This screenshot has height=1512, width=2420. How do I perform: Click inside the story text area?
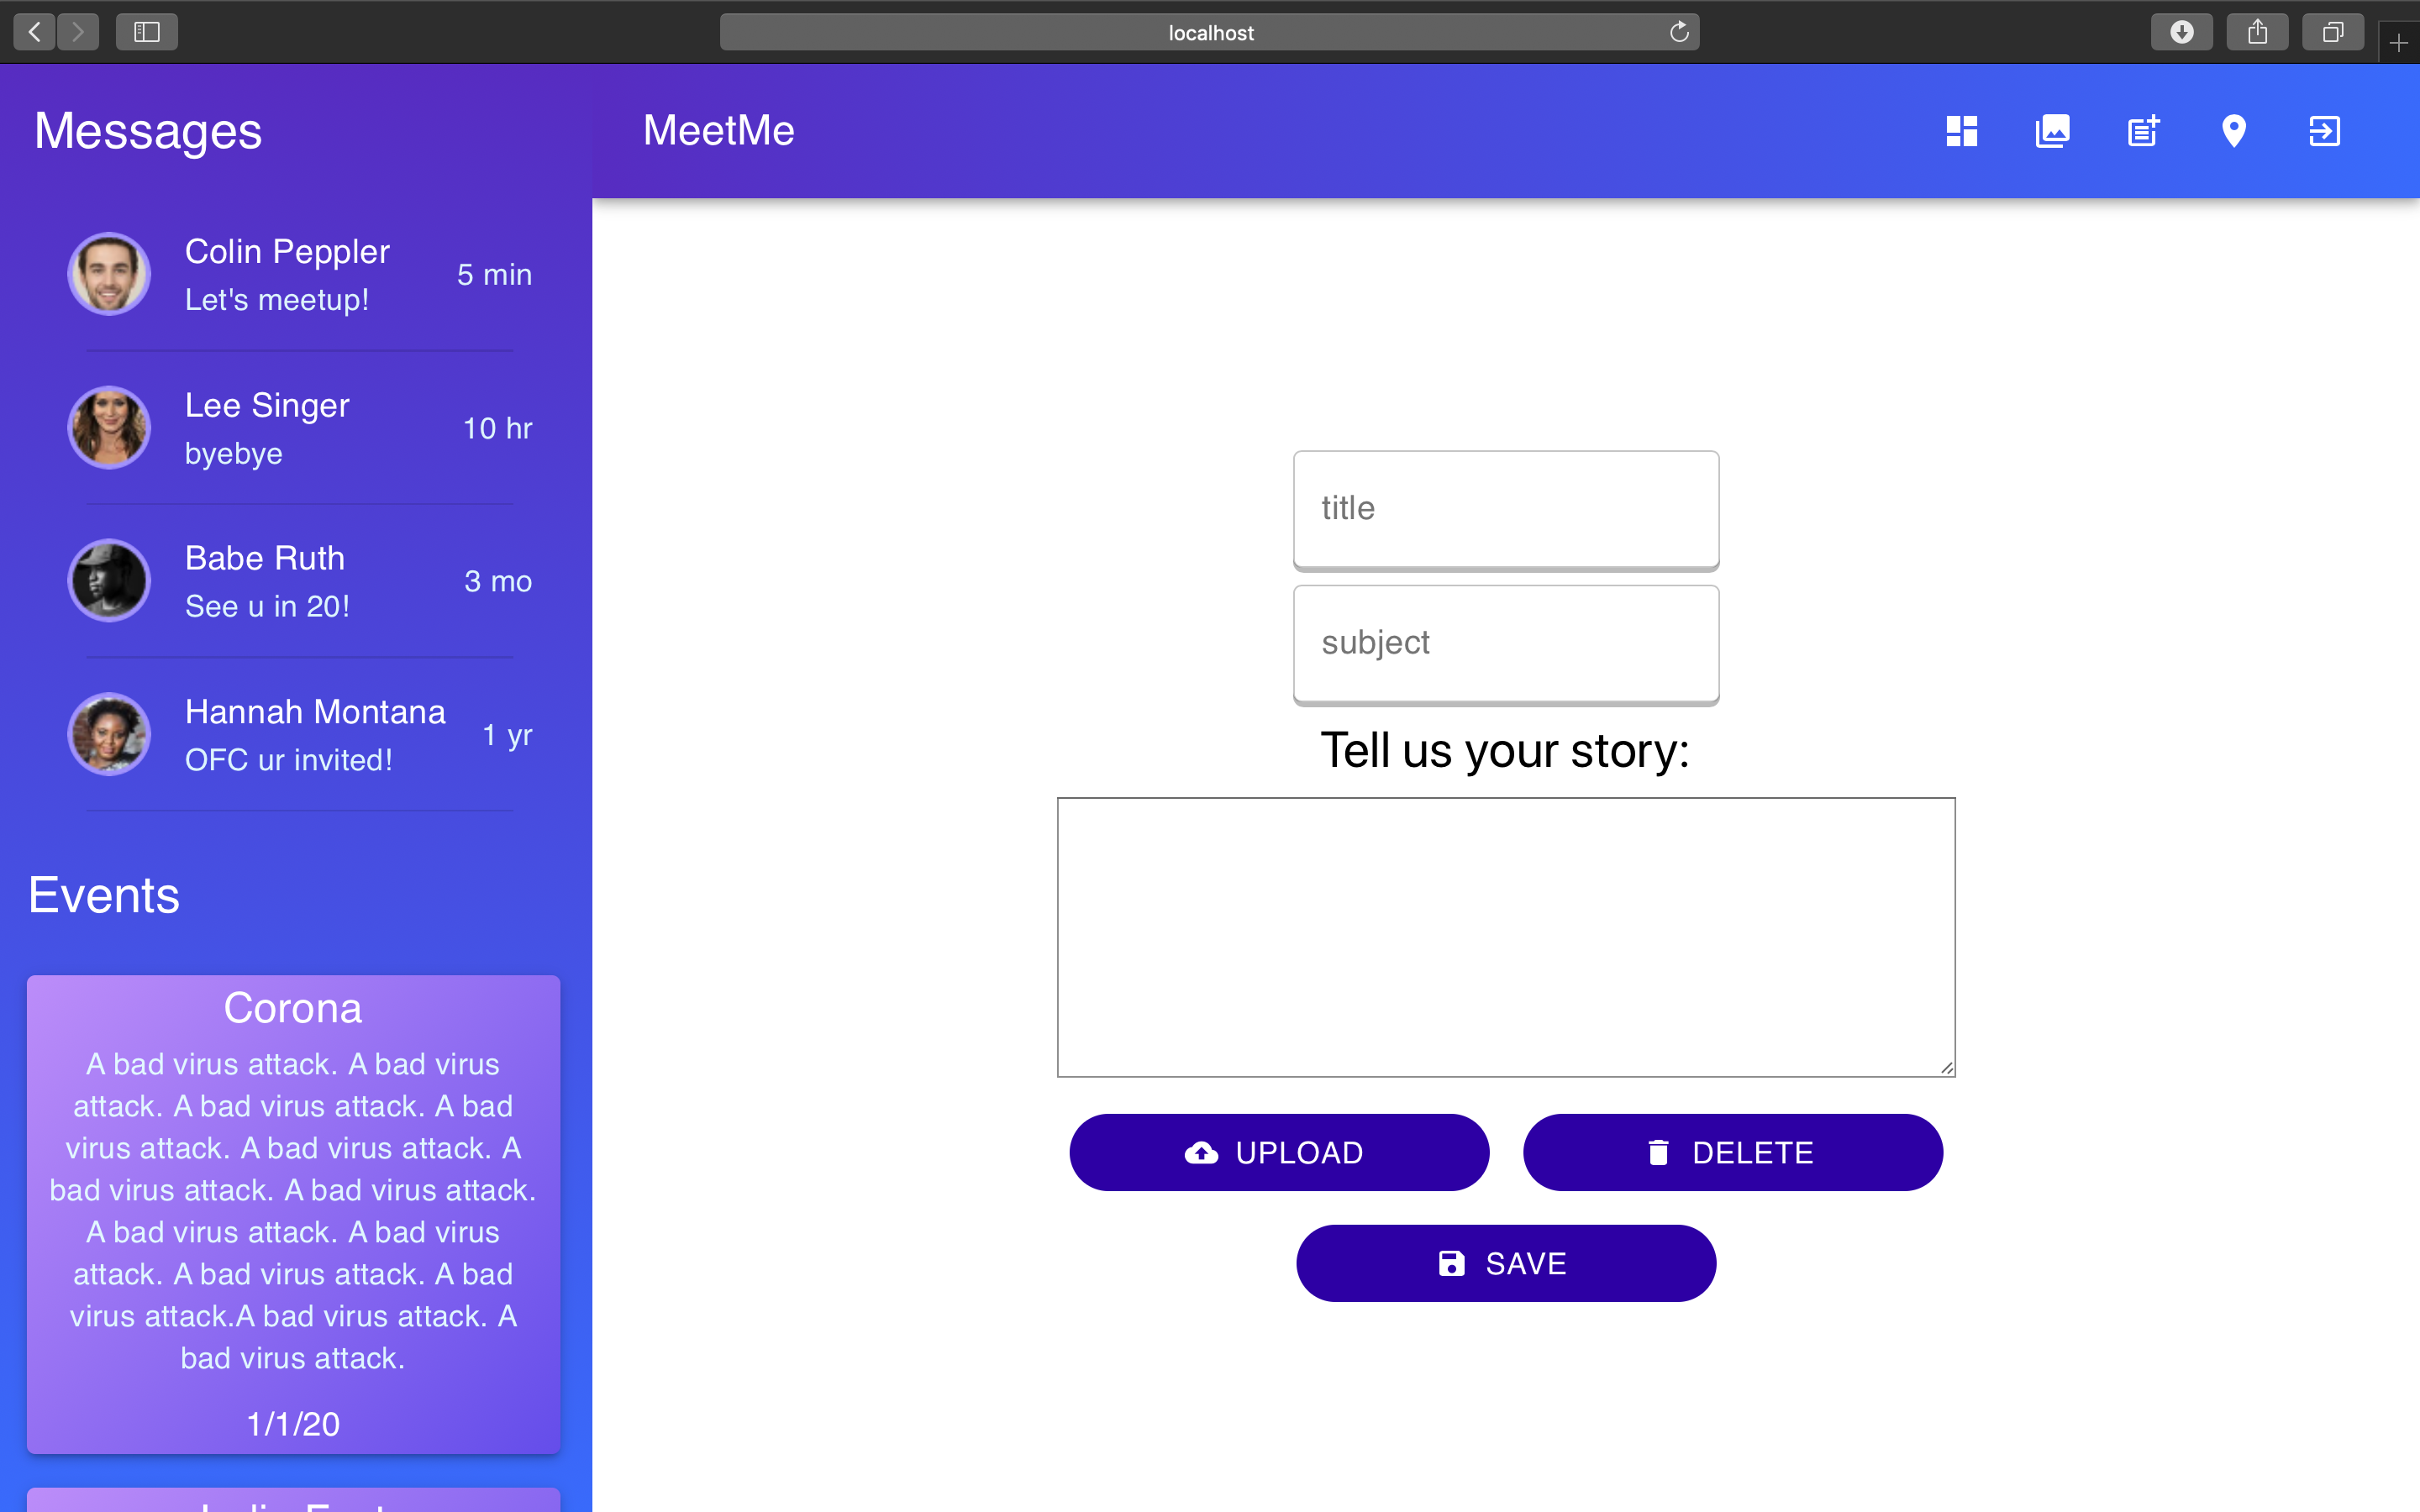[x=1505, y=936]
